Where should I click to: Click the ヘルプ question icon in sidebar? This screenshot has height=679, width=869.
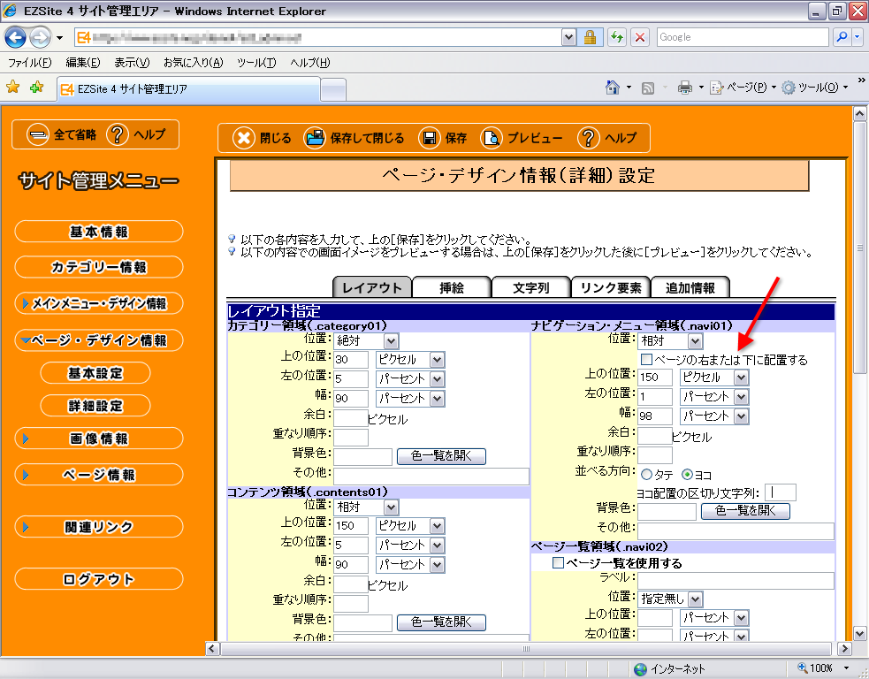118,134
